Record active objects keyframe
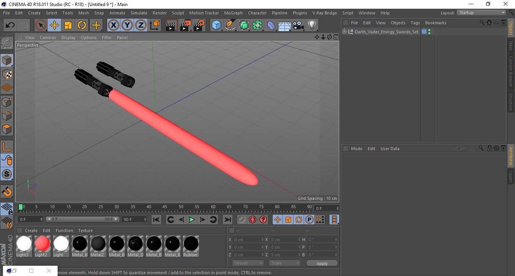Image resolution: width=515 pixels, height=276 pixels. coord(242,220)
